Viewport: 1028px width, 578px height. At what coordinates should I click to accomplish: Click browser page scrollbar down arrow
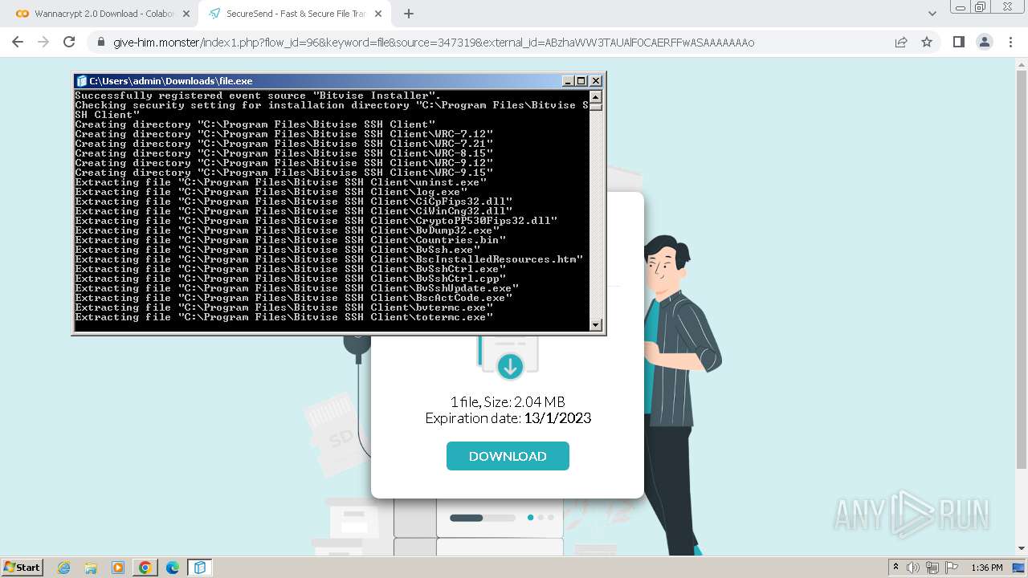[1022, 548]
